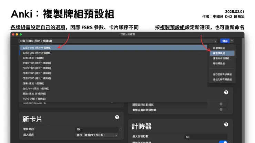The image size is (255, 143).
Task: Click arrow next to 儲存 button
Action: pyautogui.click(x=232, y=41)
